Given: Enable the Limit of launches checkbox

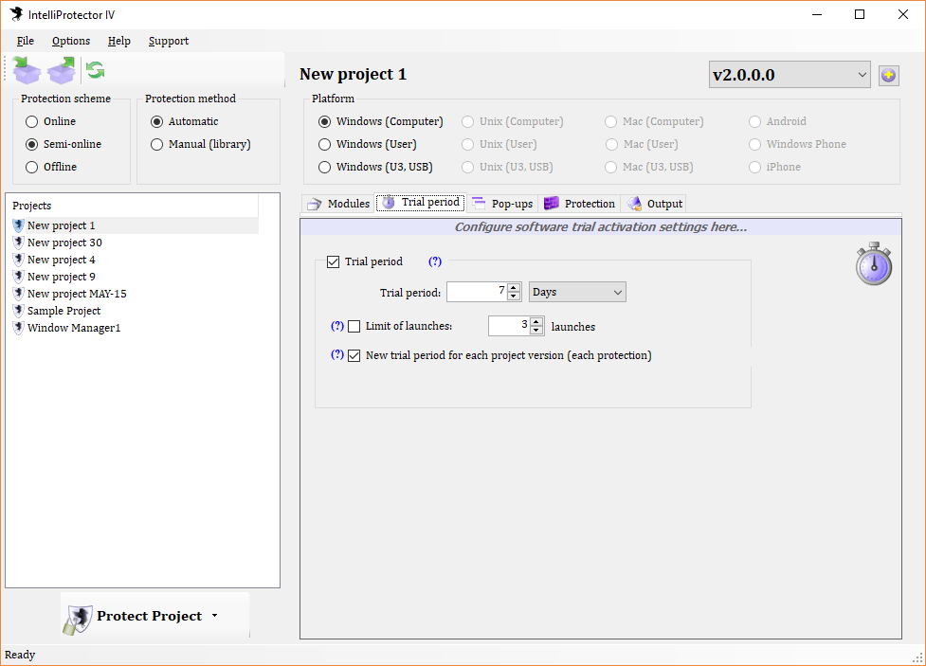Looking at the screenshot, I should pos(354,326).
